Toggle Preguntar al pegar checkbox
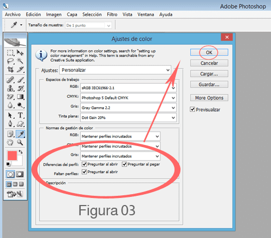The image size is (271, 238). point(125,164)
